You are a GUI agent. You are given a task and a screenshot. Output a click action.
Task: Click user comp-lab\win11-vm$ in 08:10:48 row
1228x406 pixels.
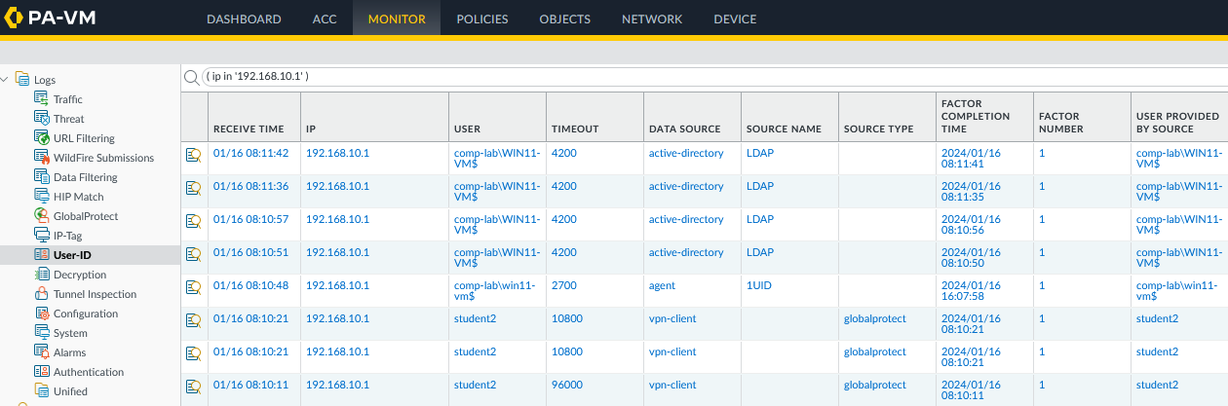pos(496,290)
